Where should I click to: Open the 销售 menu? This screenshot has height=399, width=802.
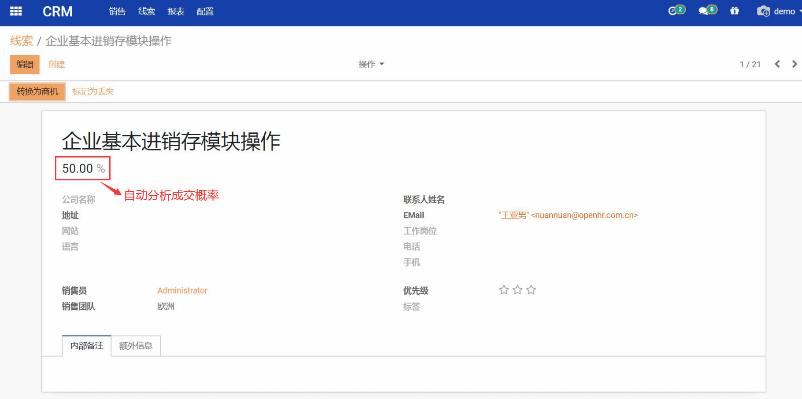[x=117, y=11]
